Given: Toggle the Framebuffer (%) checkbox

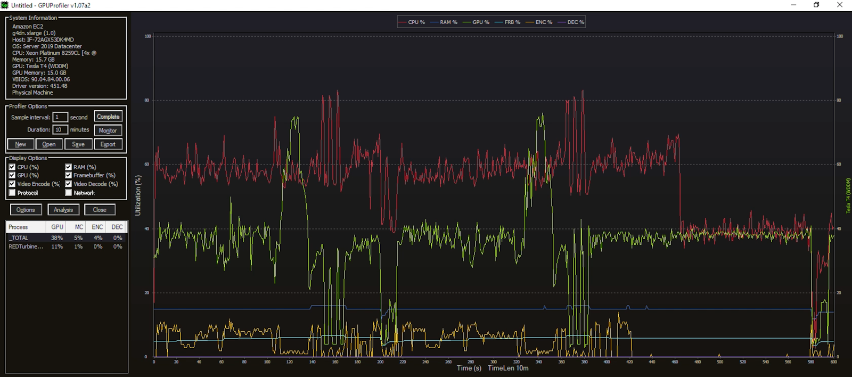Looking at the screenshot, I should pyautogui.click(x=69, y=176).
